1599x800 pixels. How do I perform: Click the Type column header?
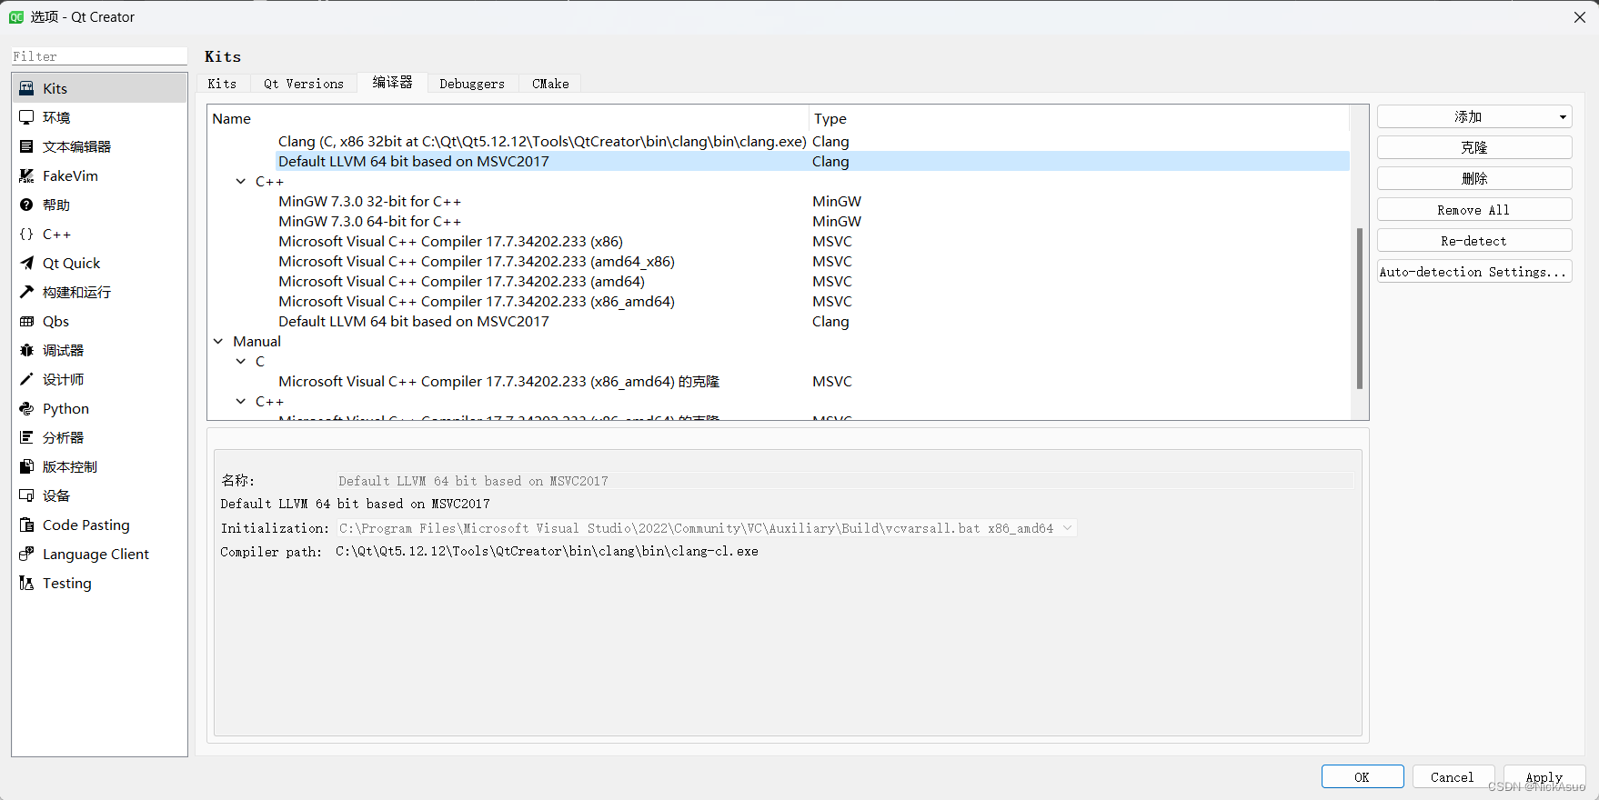tap(1079, 118)
